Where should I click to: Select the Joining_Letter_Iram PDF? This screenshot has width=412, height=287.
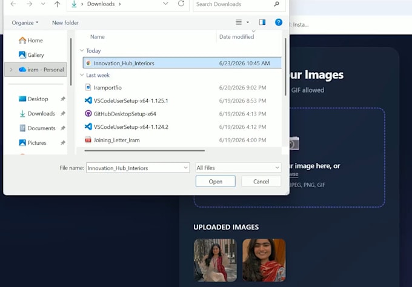coord(182,140)
